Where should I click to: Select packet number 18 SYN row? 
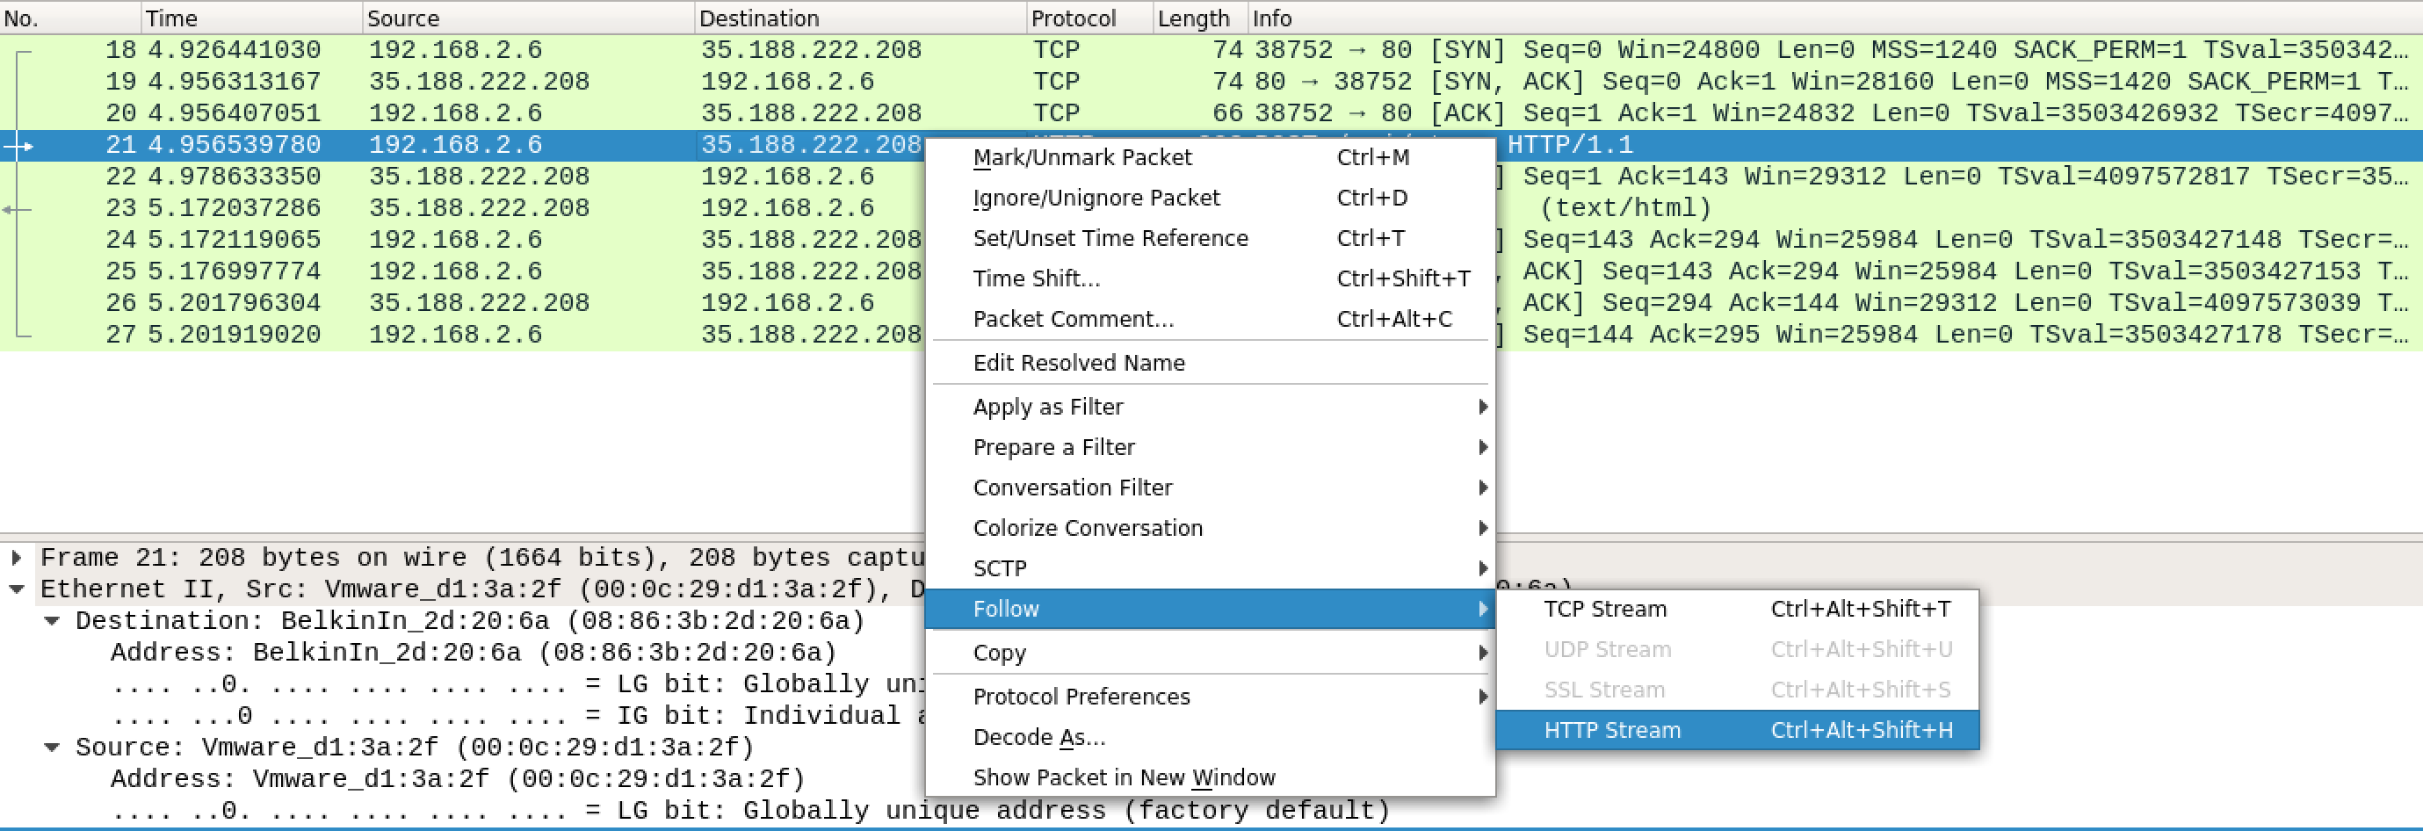click(x=470, y=50)
